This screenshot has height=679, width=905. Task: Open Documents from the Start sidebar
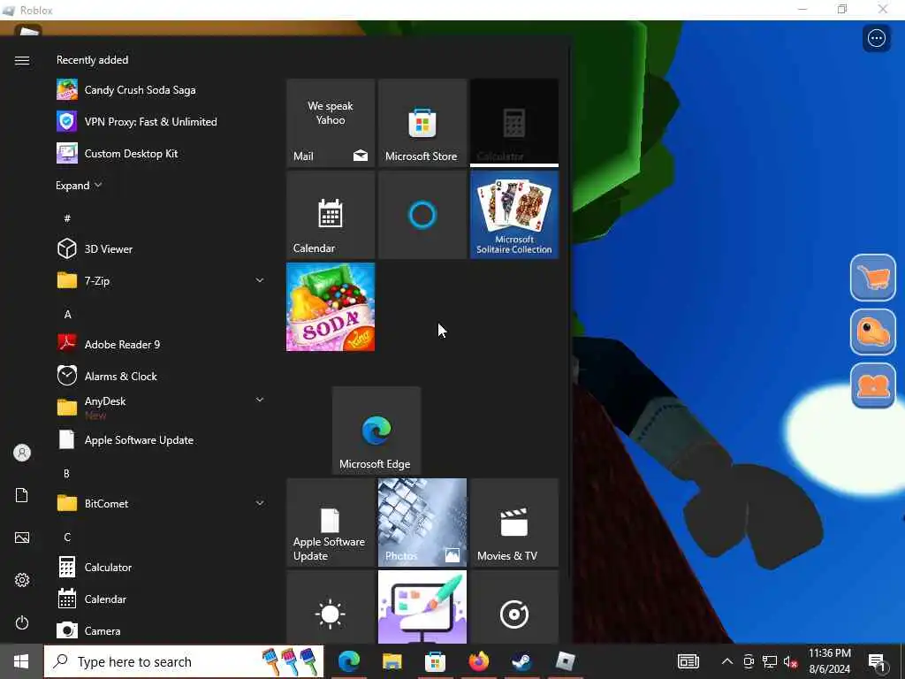click(x=22, y=495)
